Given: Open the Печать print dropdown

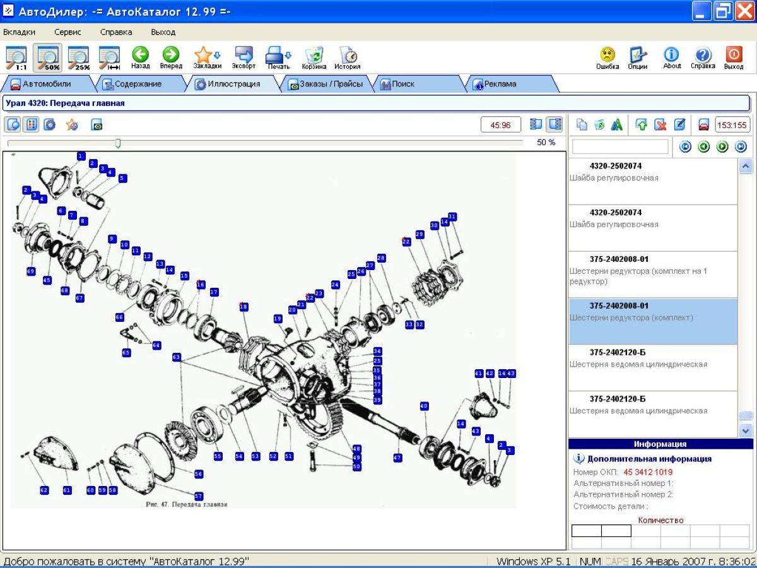Looking at the screenshot, I should pos(278,57).
